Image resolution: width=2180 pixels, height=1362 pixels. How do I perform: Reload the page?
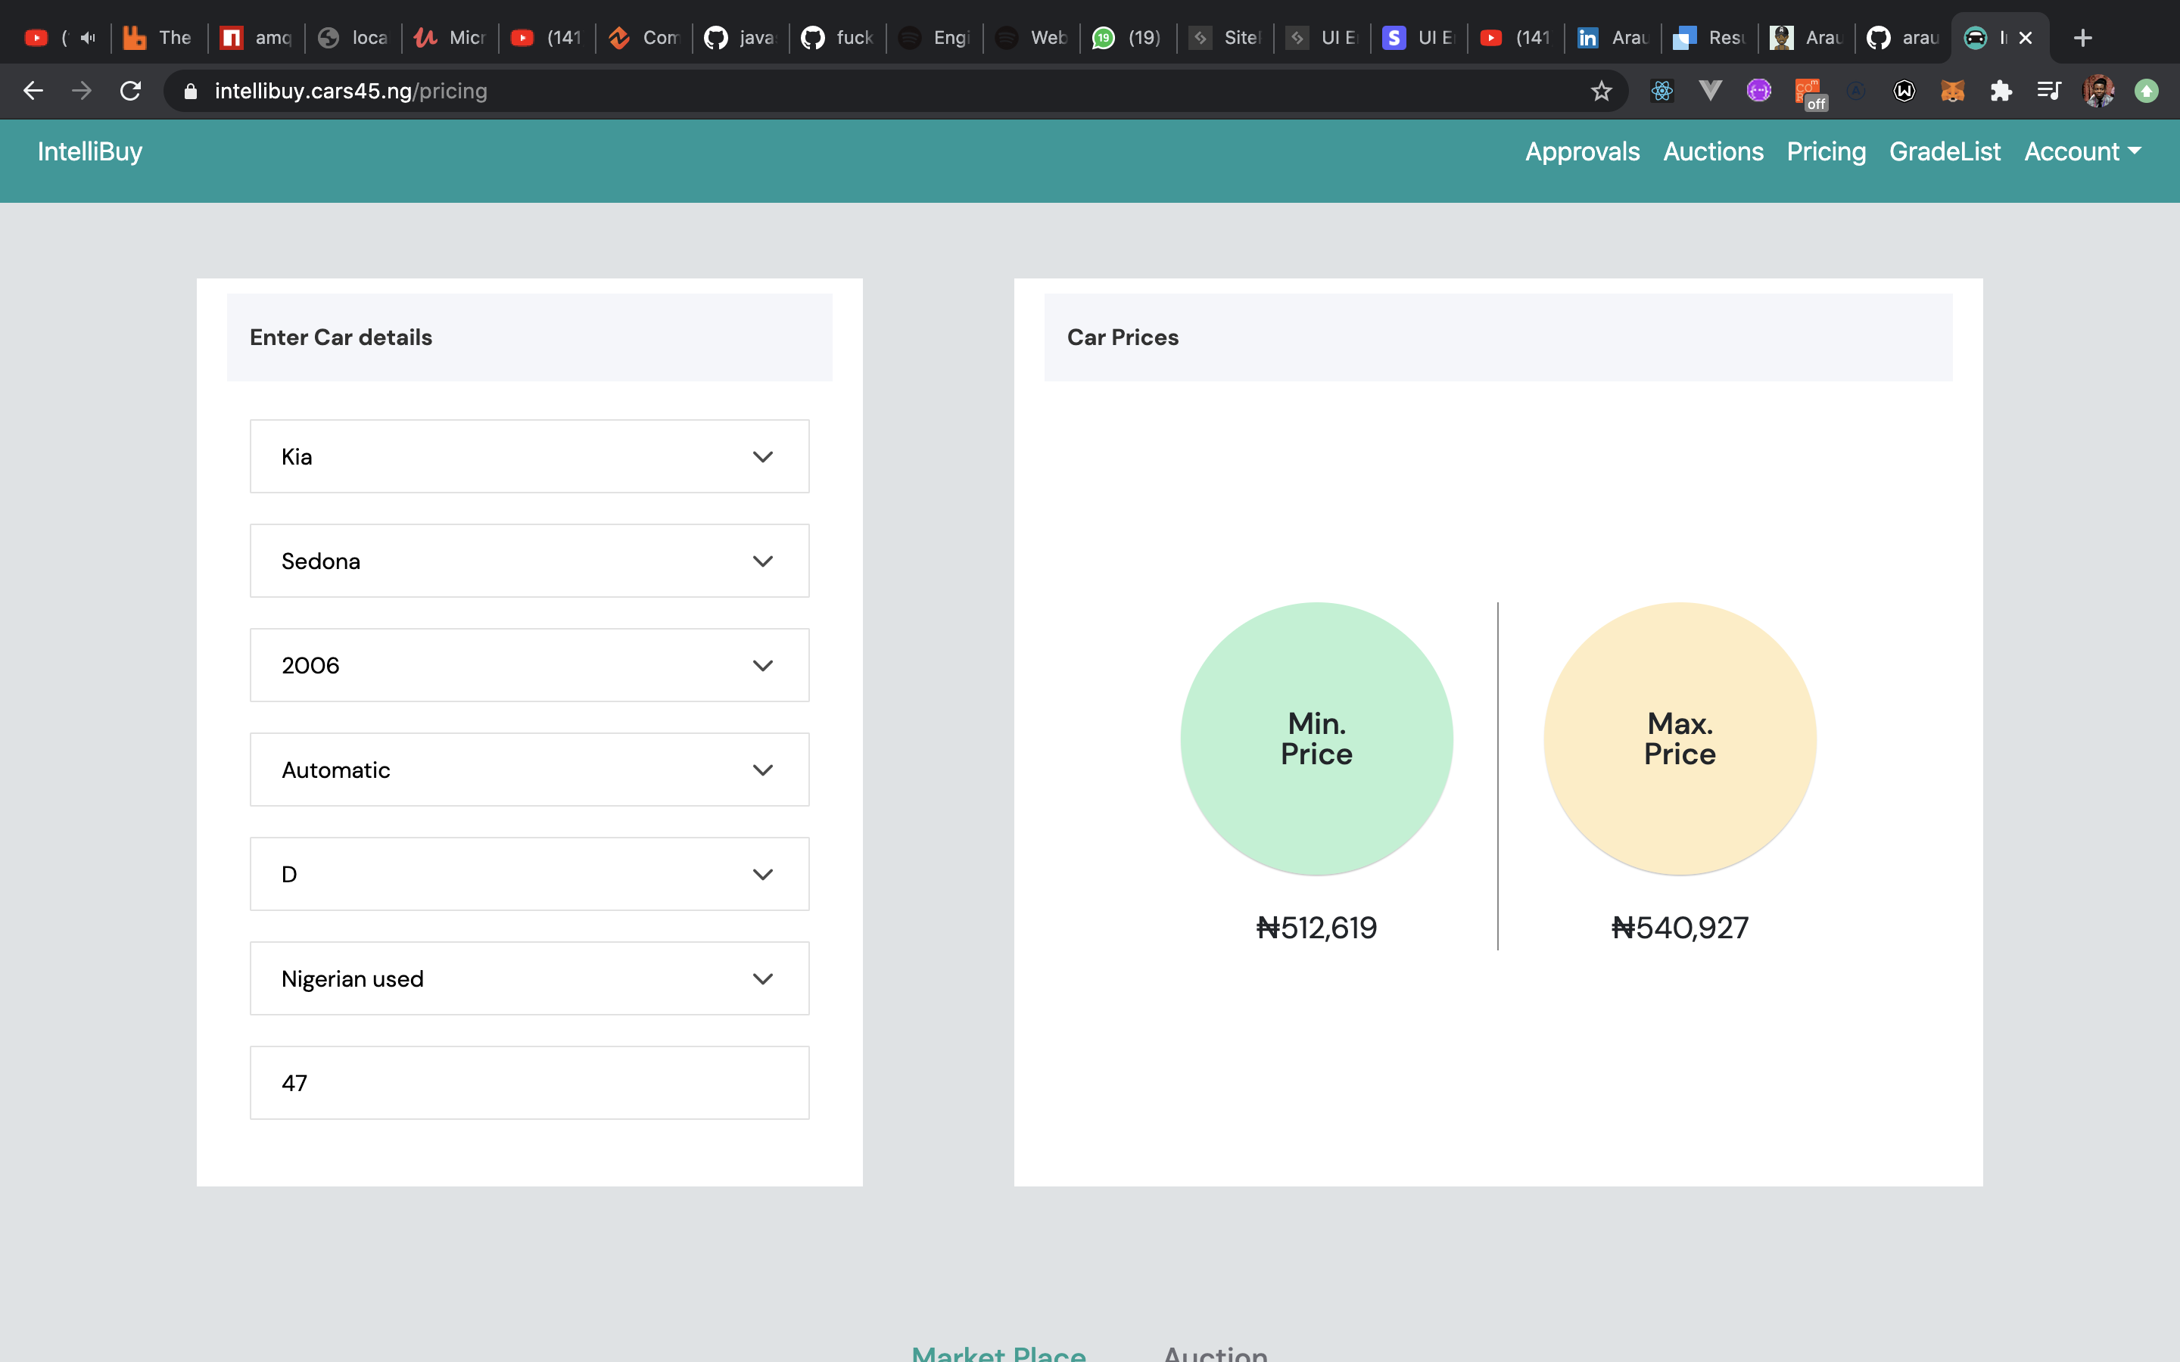[131, 91]
